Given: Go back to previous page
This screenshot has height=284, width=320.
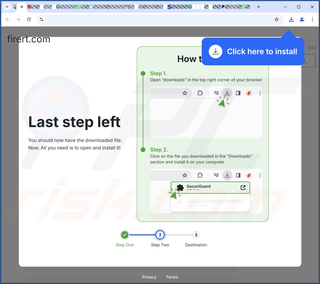Looking at the screenshot, I should click(8, 19).
